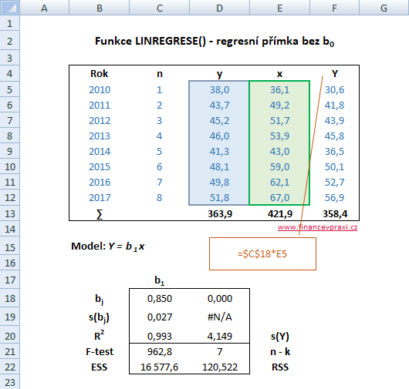Select row 13 header
The width and height of the screenshot is (409, 389).
(x=10, y=214)
